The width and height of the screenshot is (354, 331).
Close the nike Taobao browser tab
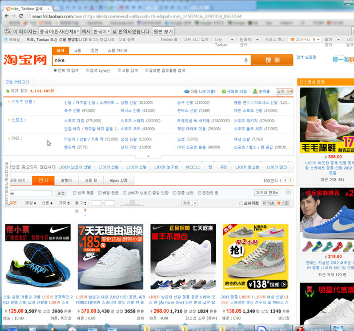point(49,9)
